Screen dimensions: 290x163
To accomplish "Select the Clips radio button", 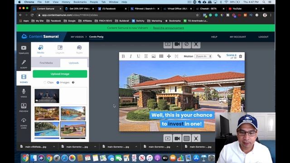I will point(45,82).
